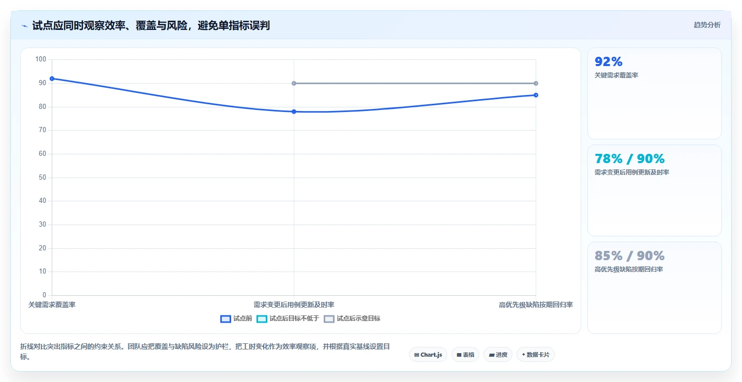This screenshot has height=382, width=742.
Task: Toggle the 试点前 legend series
Action: (236, 319)
